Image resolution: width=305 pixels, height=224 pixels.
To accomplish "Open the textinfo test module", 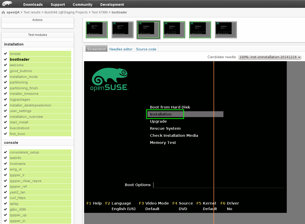I will [x=40, y=158].
